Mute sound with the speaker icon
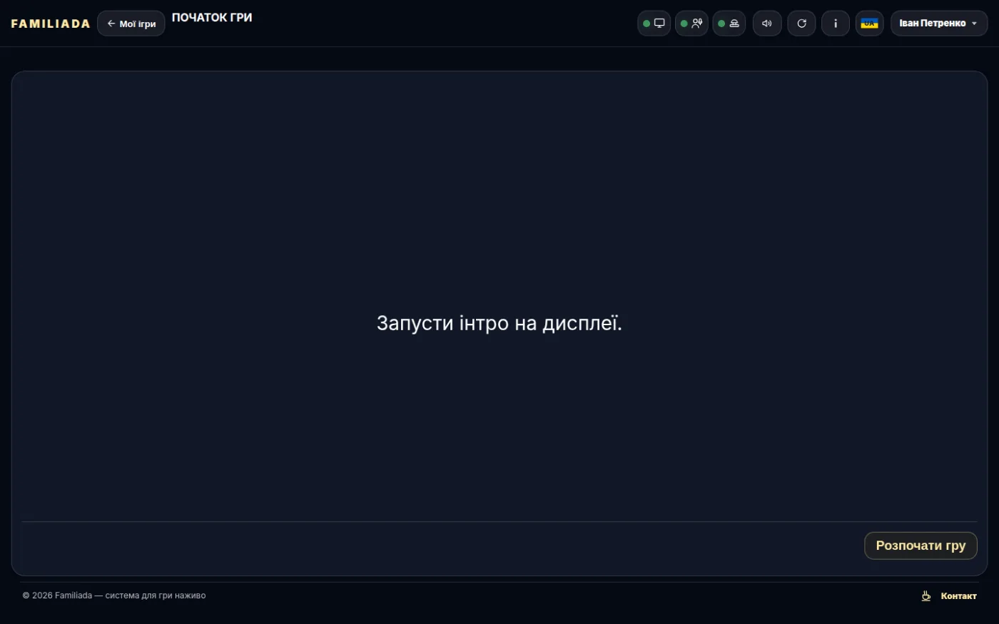Image resolution: width=999 pixels, height=624 pixels. pyautogui.click(x=767, y=24)
